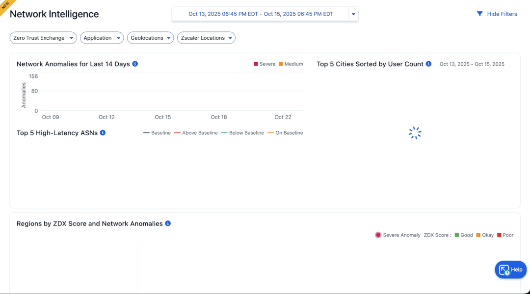This screenshot has width=530, height=294.
Task: Toggle Above Baseline legend series
Action: [196, 133]
